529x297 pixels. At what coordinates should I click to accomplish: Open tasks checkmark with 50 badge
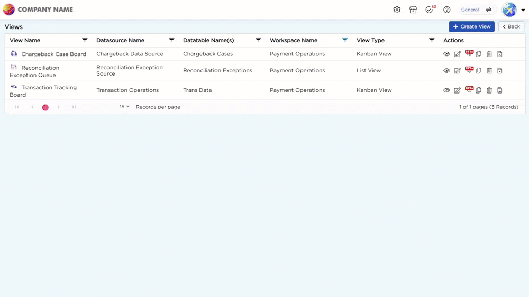(430, 10)
